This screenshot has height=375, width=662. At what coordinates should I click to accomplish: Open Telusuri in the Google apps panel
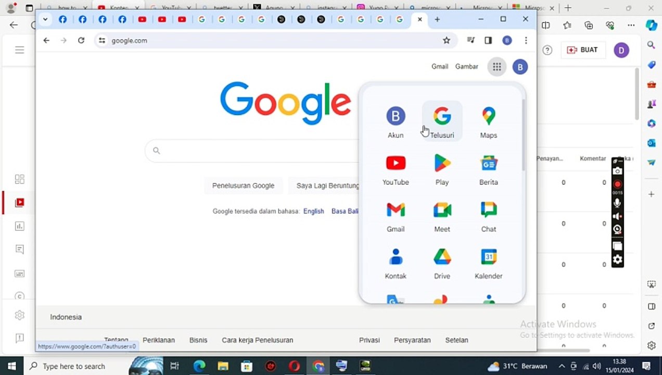click(x=442, y=122)
